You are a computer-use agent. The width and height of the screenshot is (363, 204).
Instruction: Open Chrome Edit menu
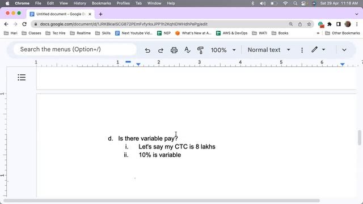[50, 3]
